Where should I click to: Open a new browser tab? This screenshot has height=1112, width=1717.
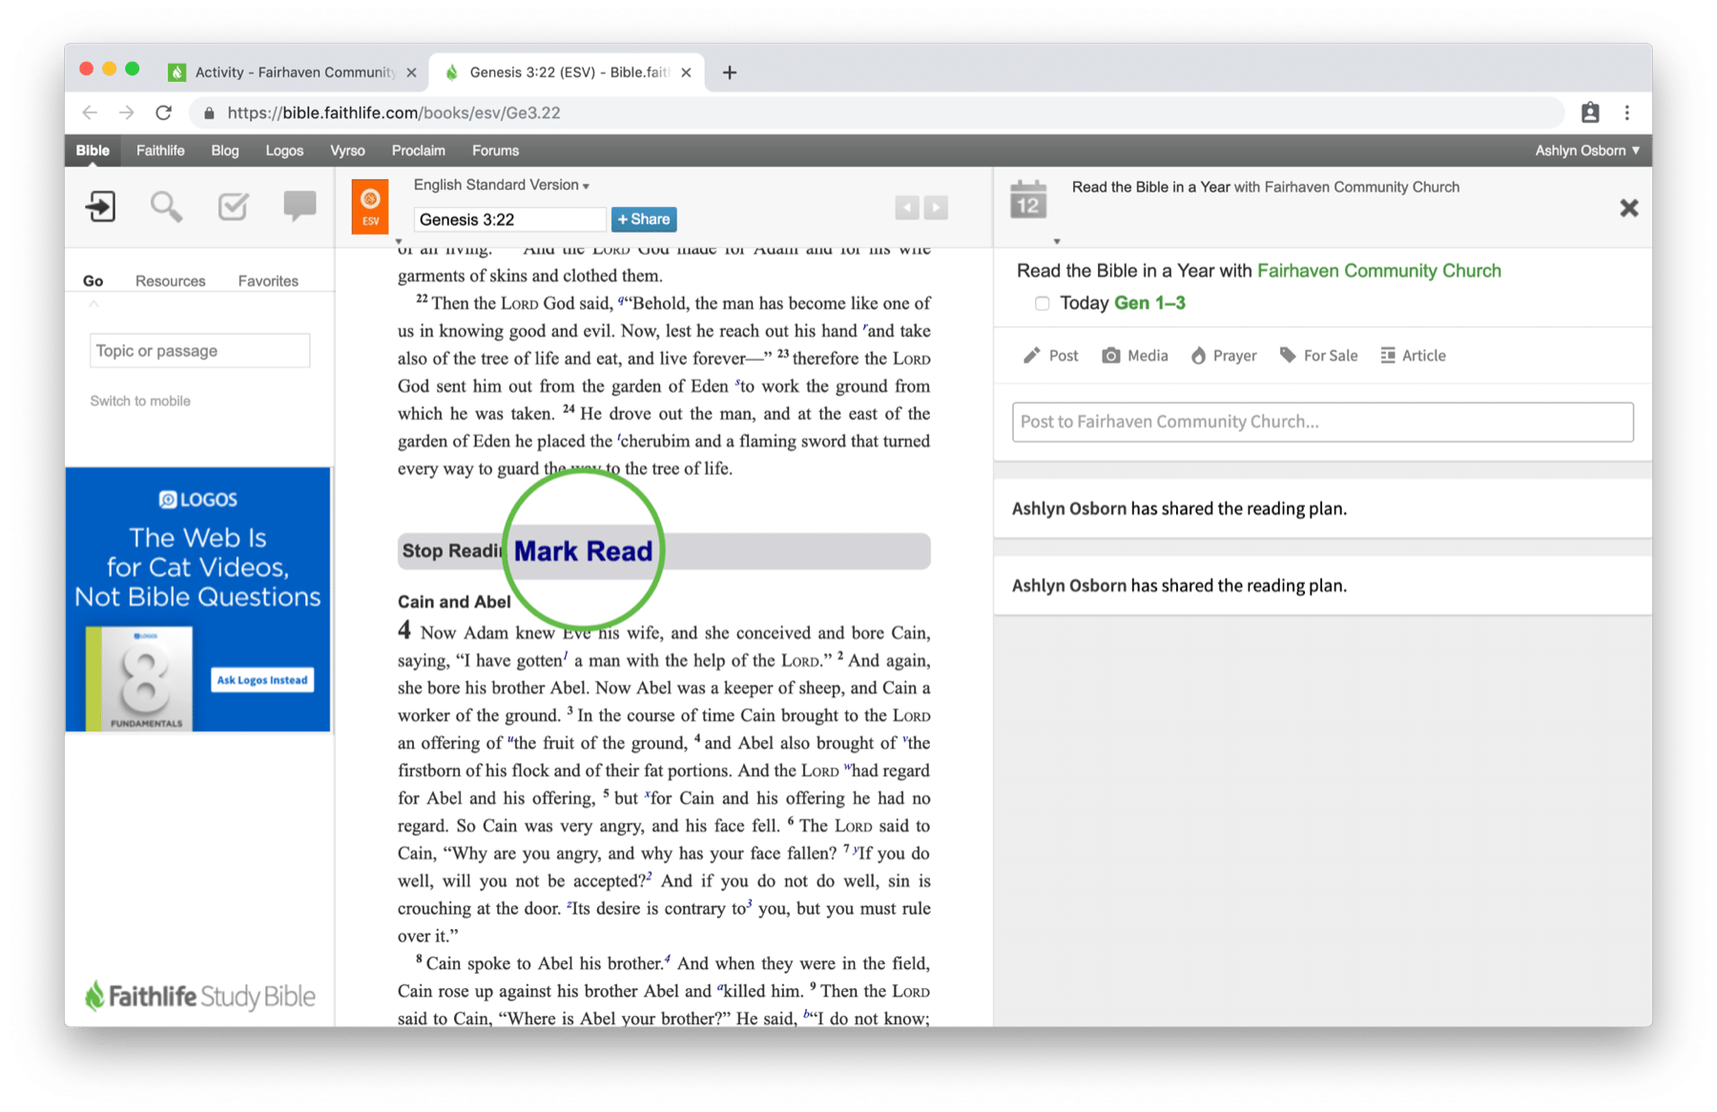point(730,72)
